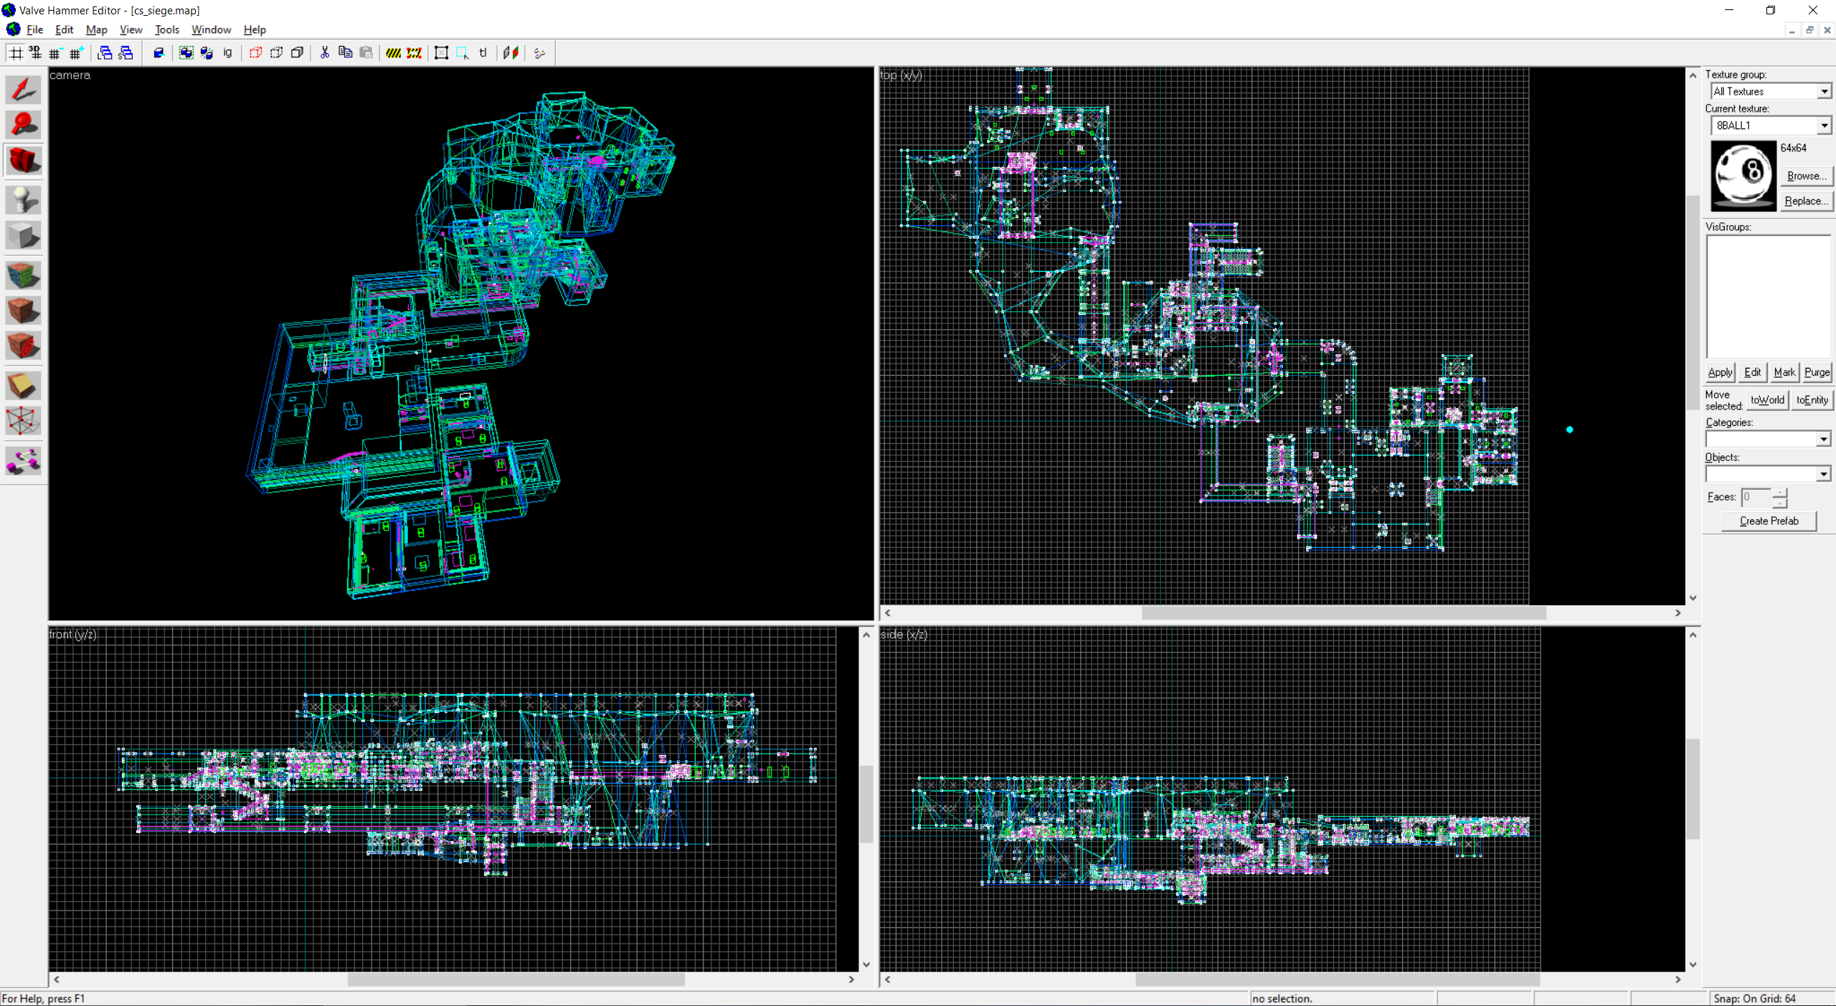Activate the Entity tool
Viewport: 1836px width, 1006px height.
click(24, 199)
